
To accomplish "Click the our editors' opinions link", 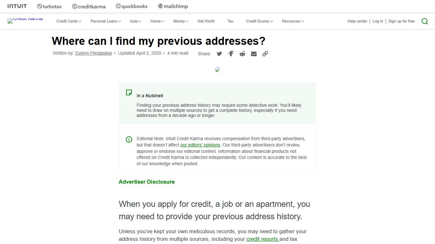I will (x=200, y=145).
